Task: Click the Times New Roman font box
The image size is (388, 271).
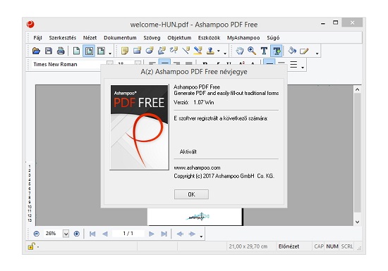Action: (x=69, y=65)
